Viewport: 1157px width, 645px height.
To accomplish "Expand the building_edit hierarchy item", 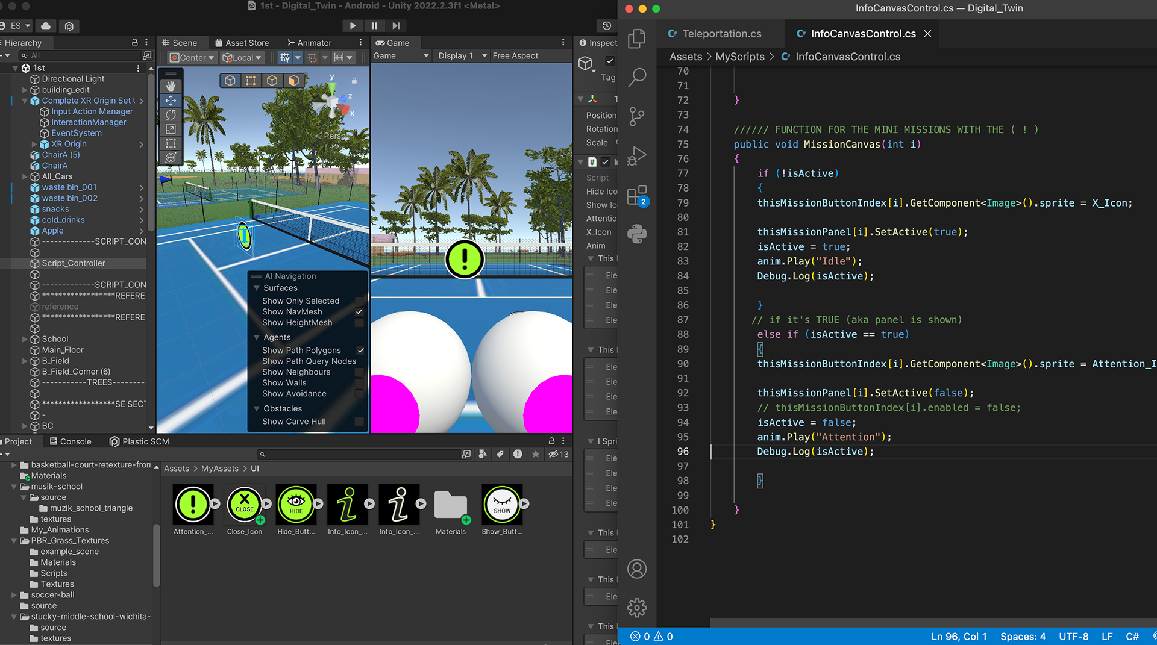I will tap(25, 90).
